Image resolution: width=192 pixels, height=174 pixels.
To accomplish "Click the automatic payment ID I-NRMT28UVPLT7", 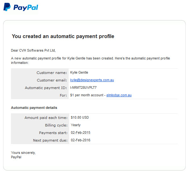I will point(83,87).
